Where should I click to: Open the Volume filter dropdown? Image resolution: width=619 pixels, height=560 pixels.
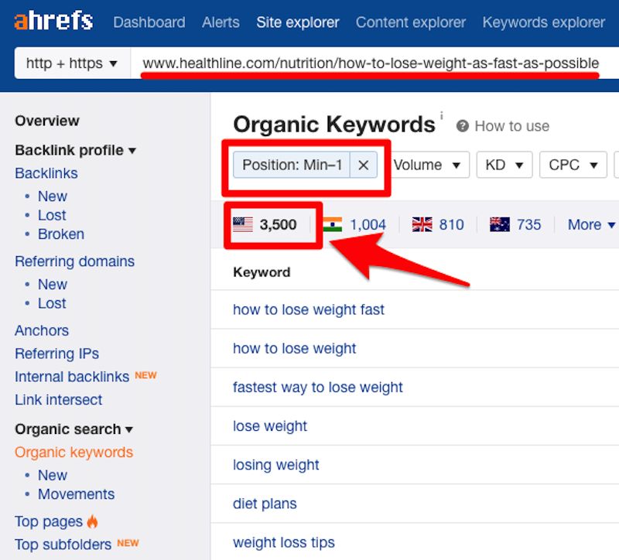[428, 165]
